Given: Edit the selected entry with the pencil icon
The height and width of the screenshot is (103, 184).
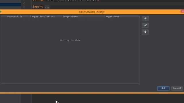Looking at the screenshot, I should point(145,25).
